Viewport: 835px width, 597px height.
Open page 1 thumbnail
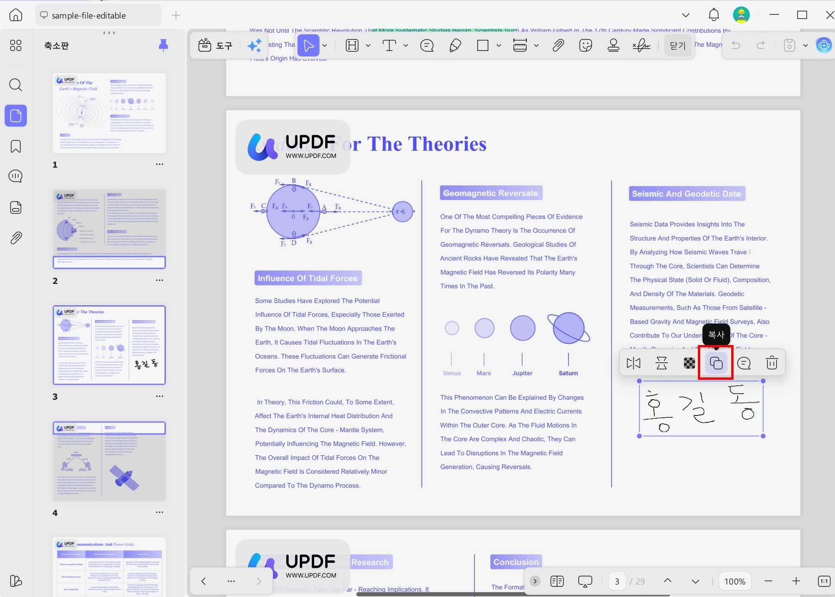click(109, 113)
